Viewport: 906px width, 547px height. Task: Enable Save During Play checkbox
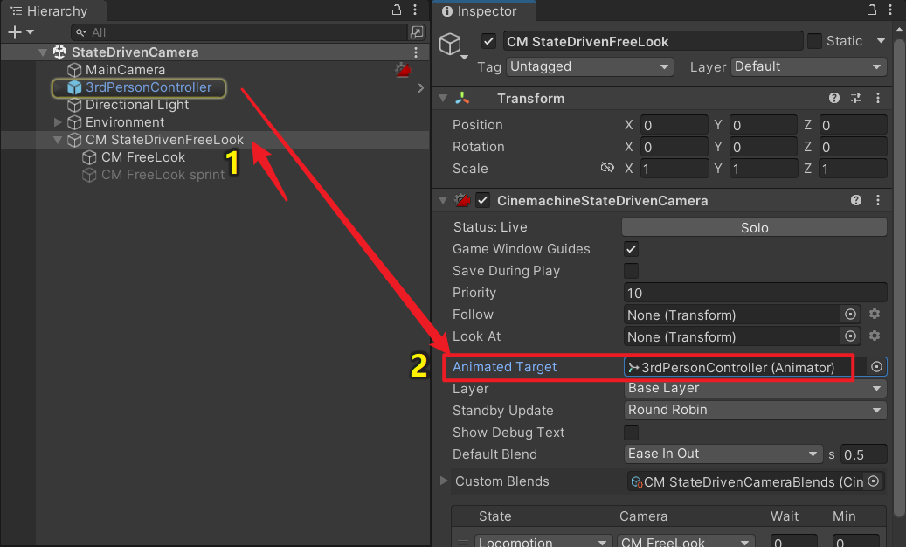point(631,271)
